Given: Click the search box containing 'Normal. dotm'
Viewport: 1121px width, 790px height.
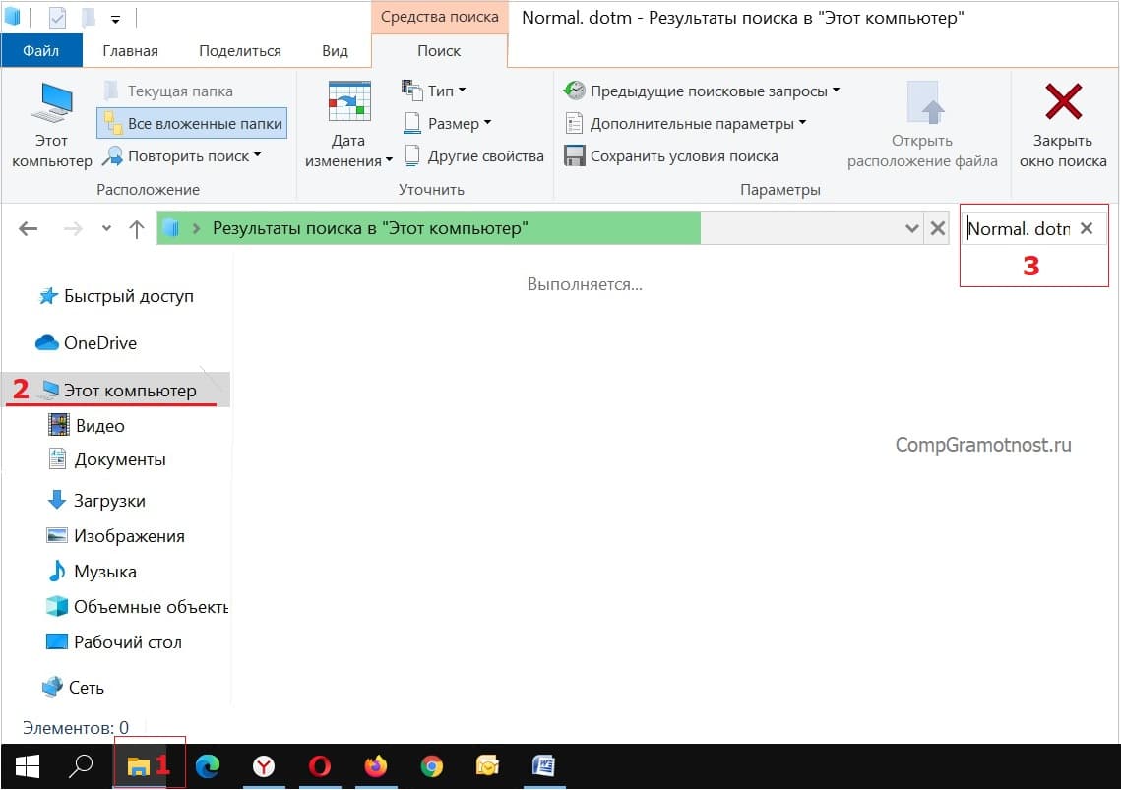Looking at the screenshot, I should pos(1017,229).
